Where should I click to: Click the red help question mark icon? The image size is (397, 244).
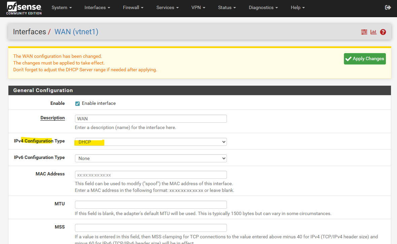[x=383, y=32]
